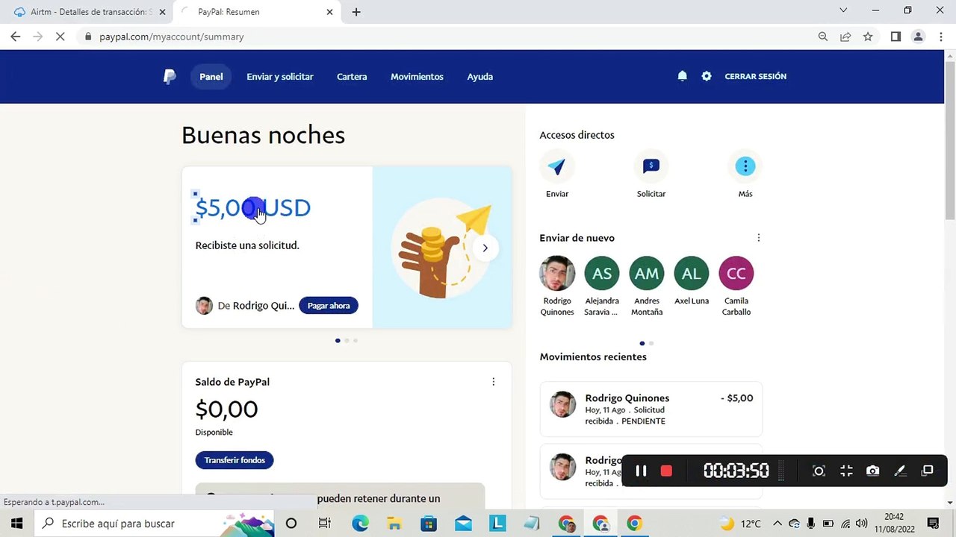Open the Panel tab
This screenshot has width=956, height=537.
pos(211,76)
